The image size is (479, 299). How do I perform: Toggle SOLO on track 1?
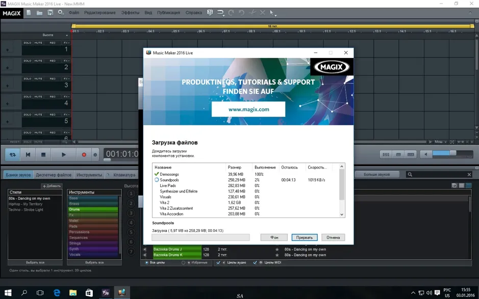[x=28, y=43]
